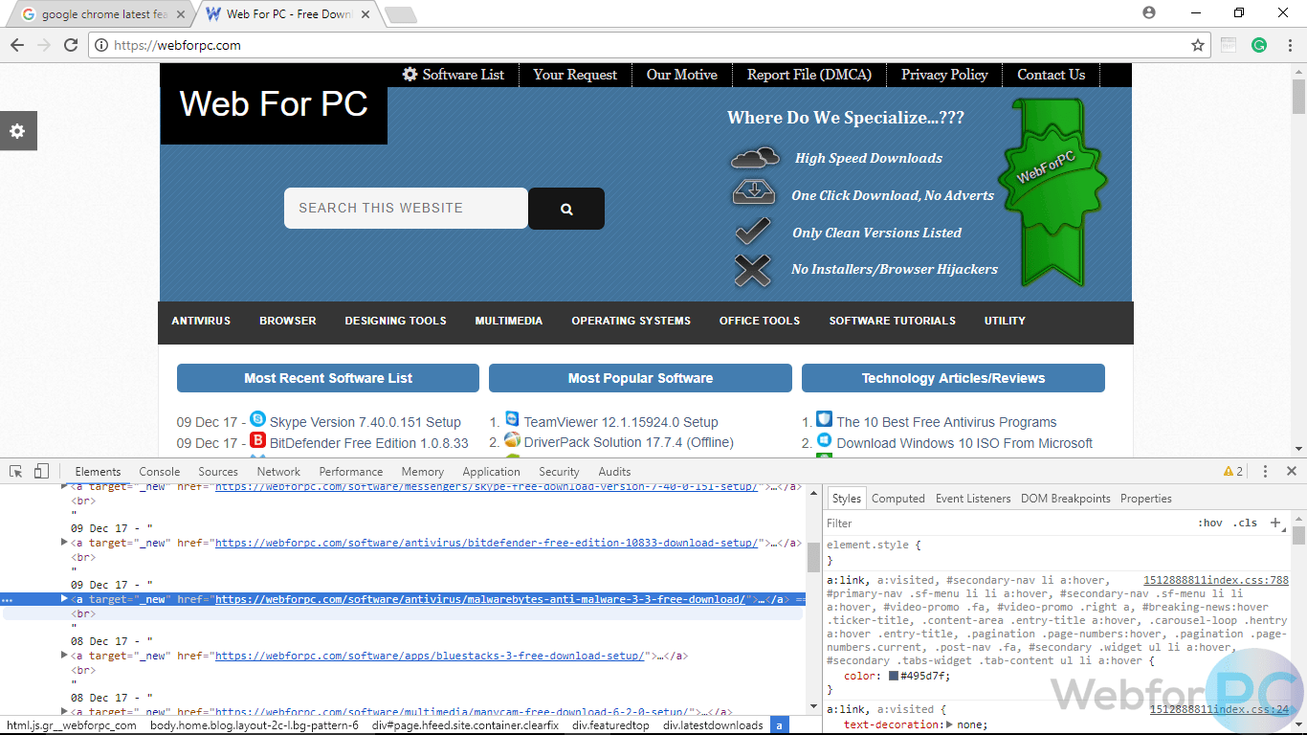
Task: Expand the text-decoration property triangle
Action: coord(949,724)
